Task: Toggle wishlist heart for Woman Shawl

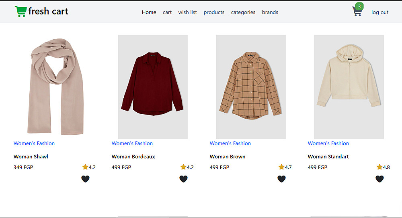Action: (x=85, y=179)
